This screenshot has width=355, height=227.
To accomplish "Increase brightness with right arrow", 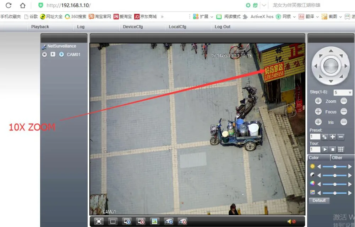I will coord(350,167).
